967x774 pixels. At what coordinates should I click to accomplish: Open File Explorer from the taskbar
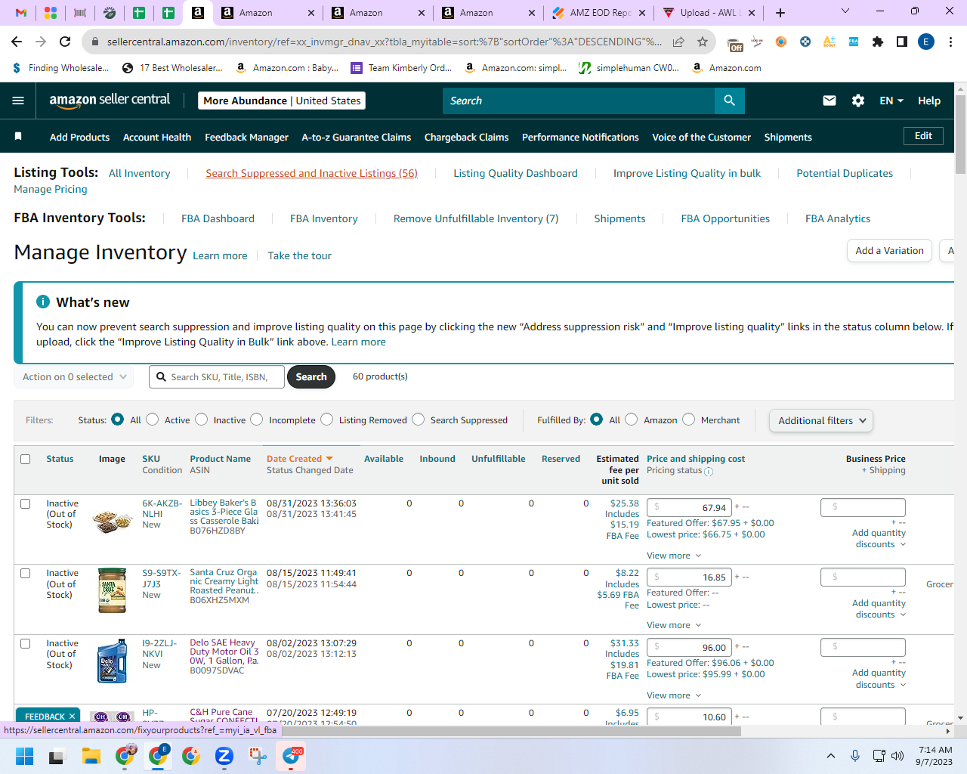91,756
